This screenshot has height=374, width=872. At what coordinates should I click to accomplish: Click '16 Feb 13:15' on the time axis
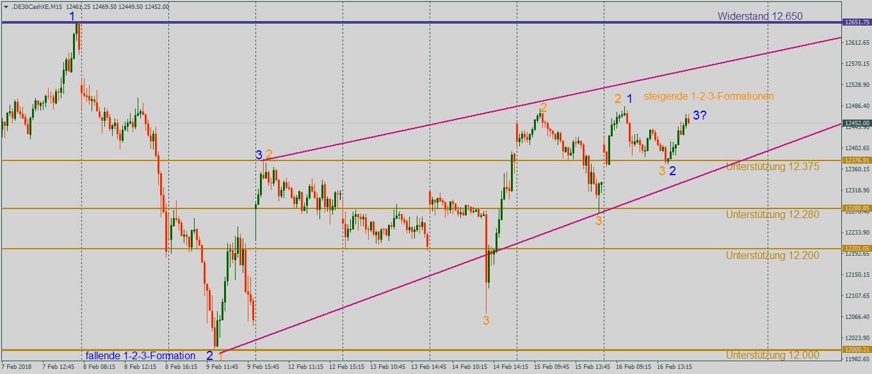tap(674, 368)
